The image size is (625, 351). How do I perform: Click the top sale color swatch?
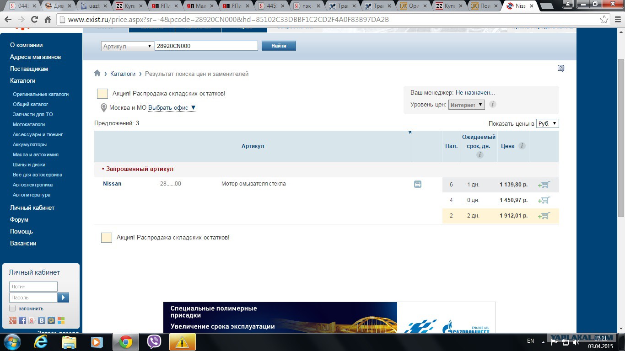pyautogui.click(x=102, y=94)
